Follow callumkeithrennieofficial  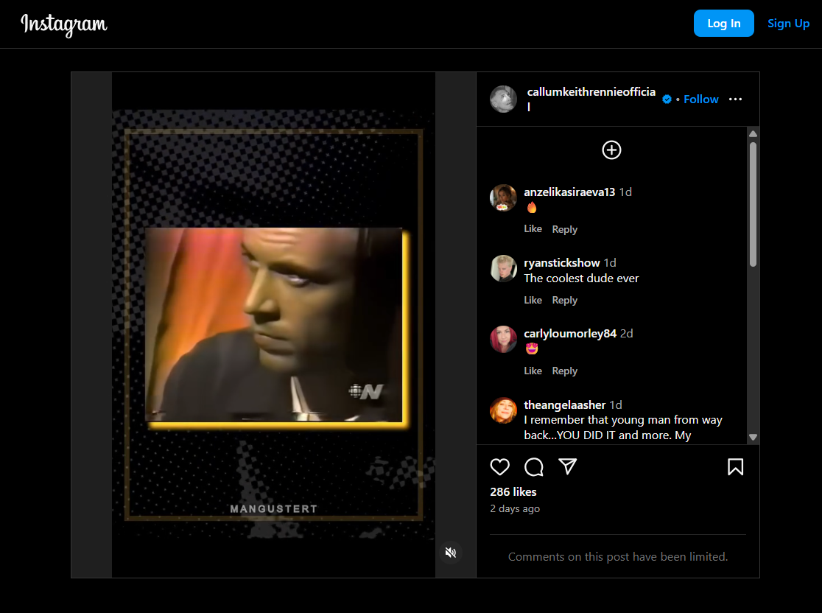[x=701, y=99]
